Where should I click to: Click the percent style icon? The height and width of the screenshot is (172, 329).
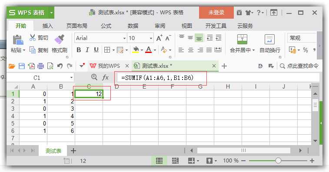(x=305, y=50)
